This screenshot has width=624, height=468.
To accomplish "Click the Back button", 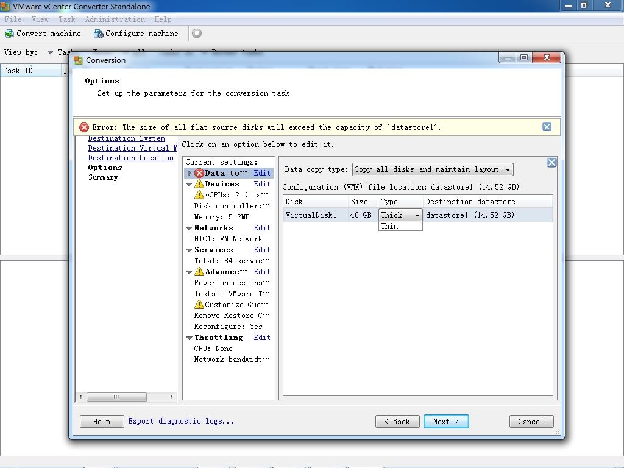I will [x=397, y=422].
